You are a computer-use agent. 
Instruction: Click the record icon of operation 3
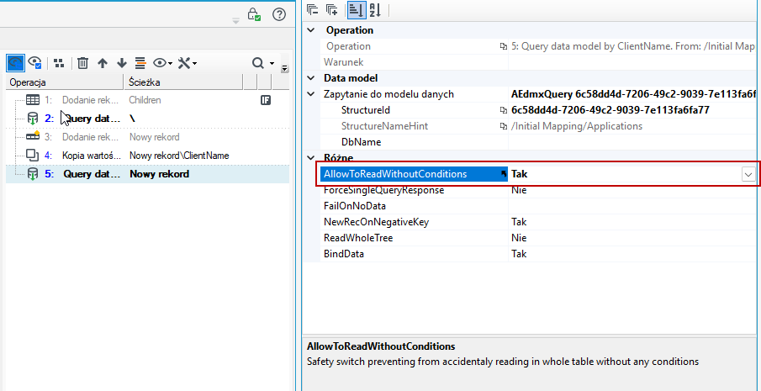(x=33, y=136)
